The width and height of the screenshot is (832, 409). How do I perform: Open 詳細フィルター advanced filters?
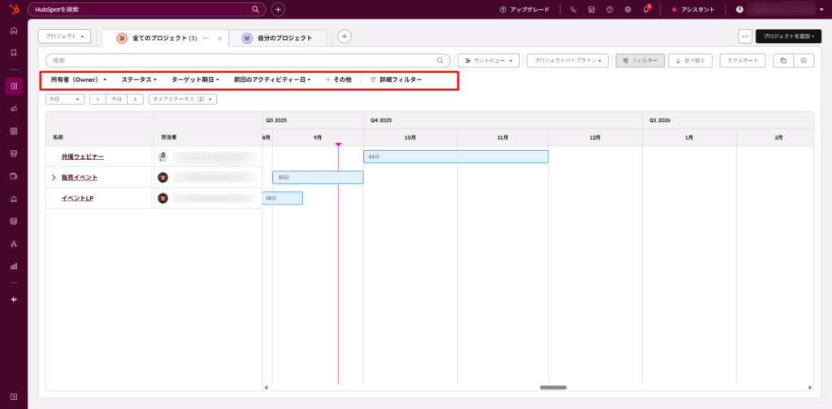click(x=396, y=80)
